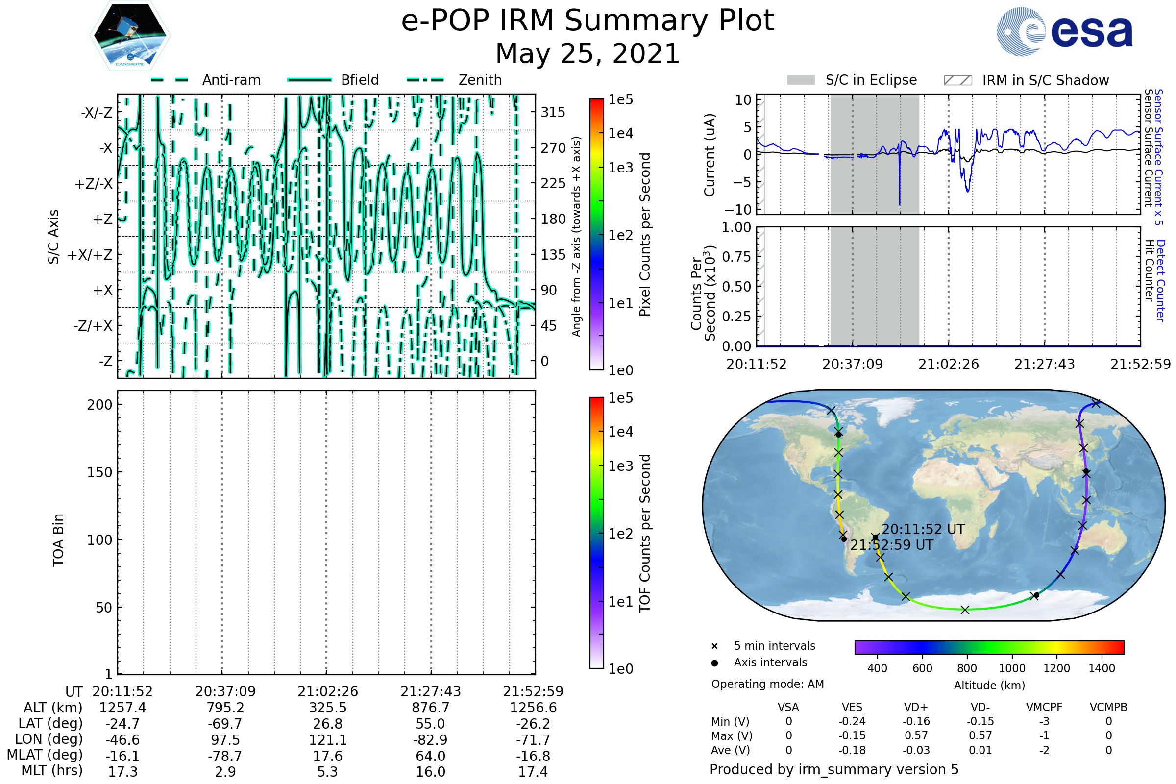This screenshot has width=1176, height=784.
Task: Click the Altitude (km) color bar
Action: (989, 647)
